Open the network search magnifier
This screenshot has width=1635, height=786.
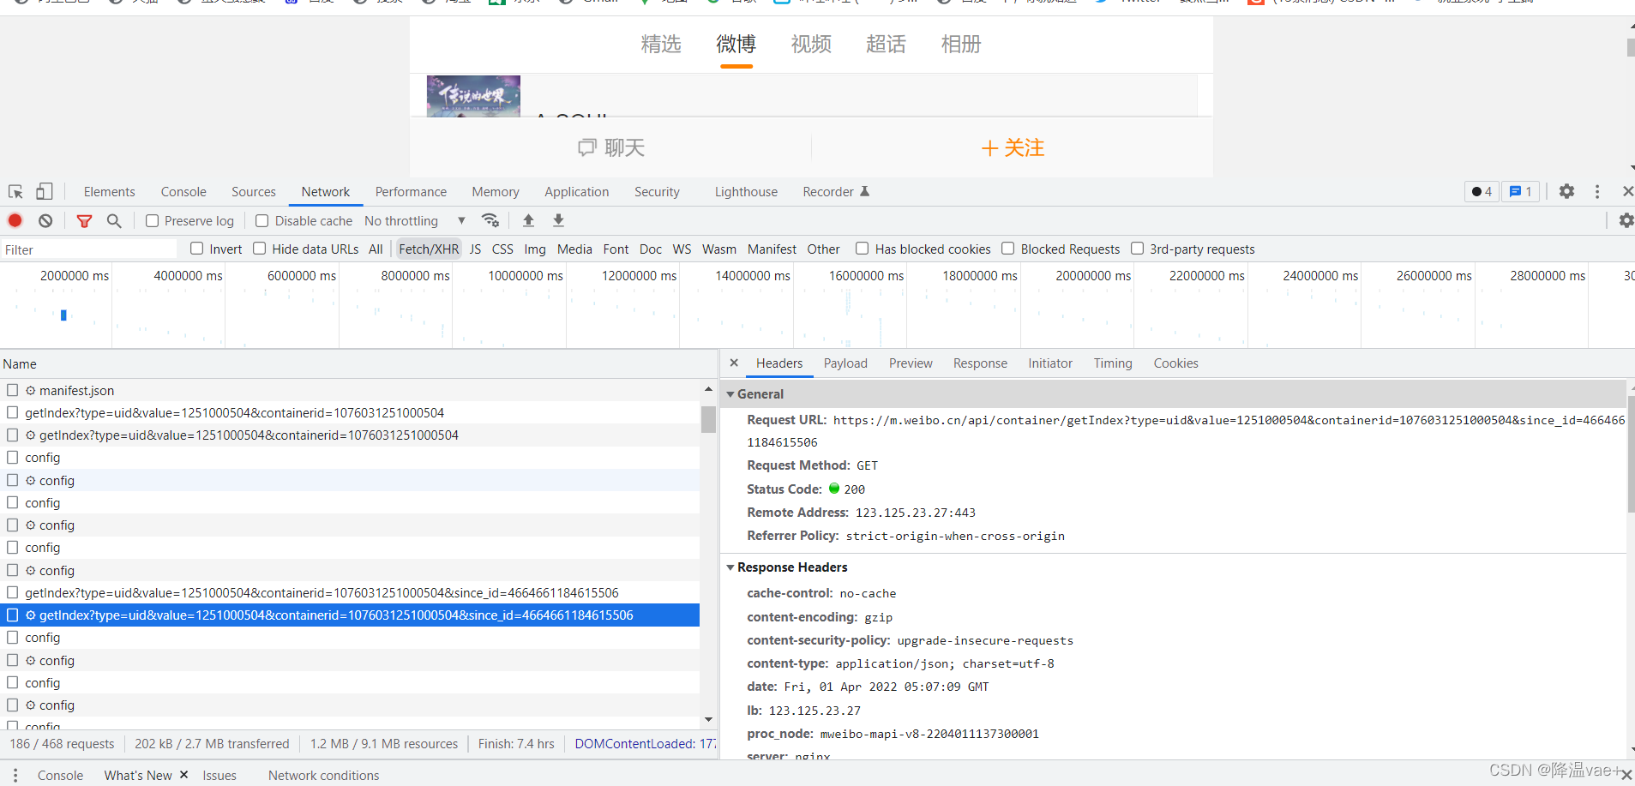(114, 221)
